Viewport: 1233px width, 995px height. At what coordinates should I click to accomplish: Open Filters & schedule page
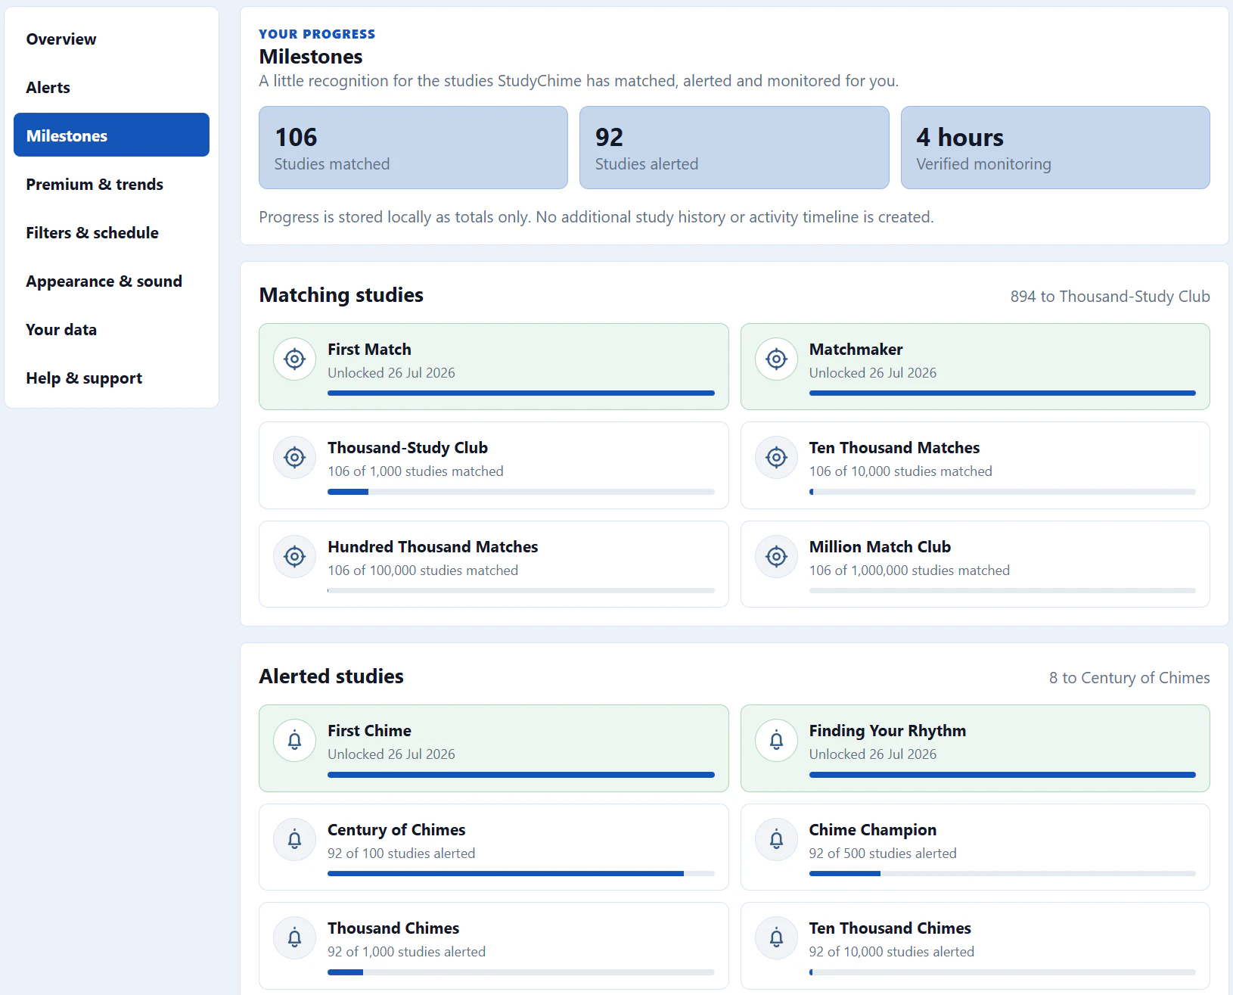coord(111,233)
